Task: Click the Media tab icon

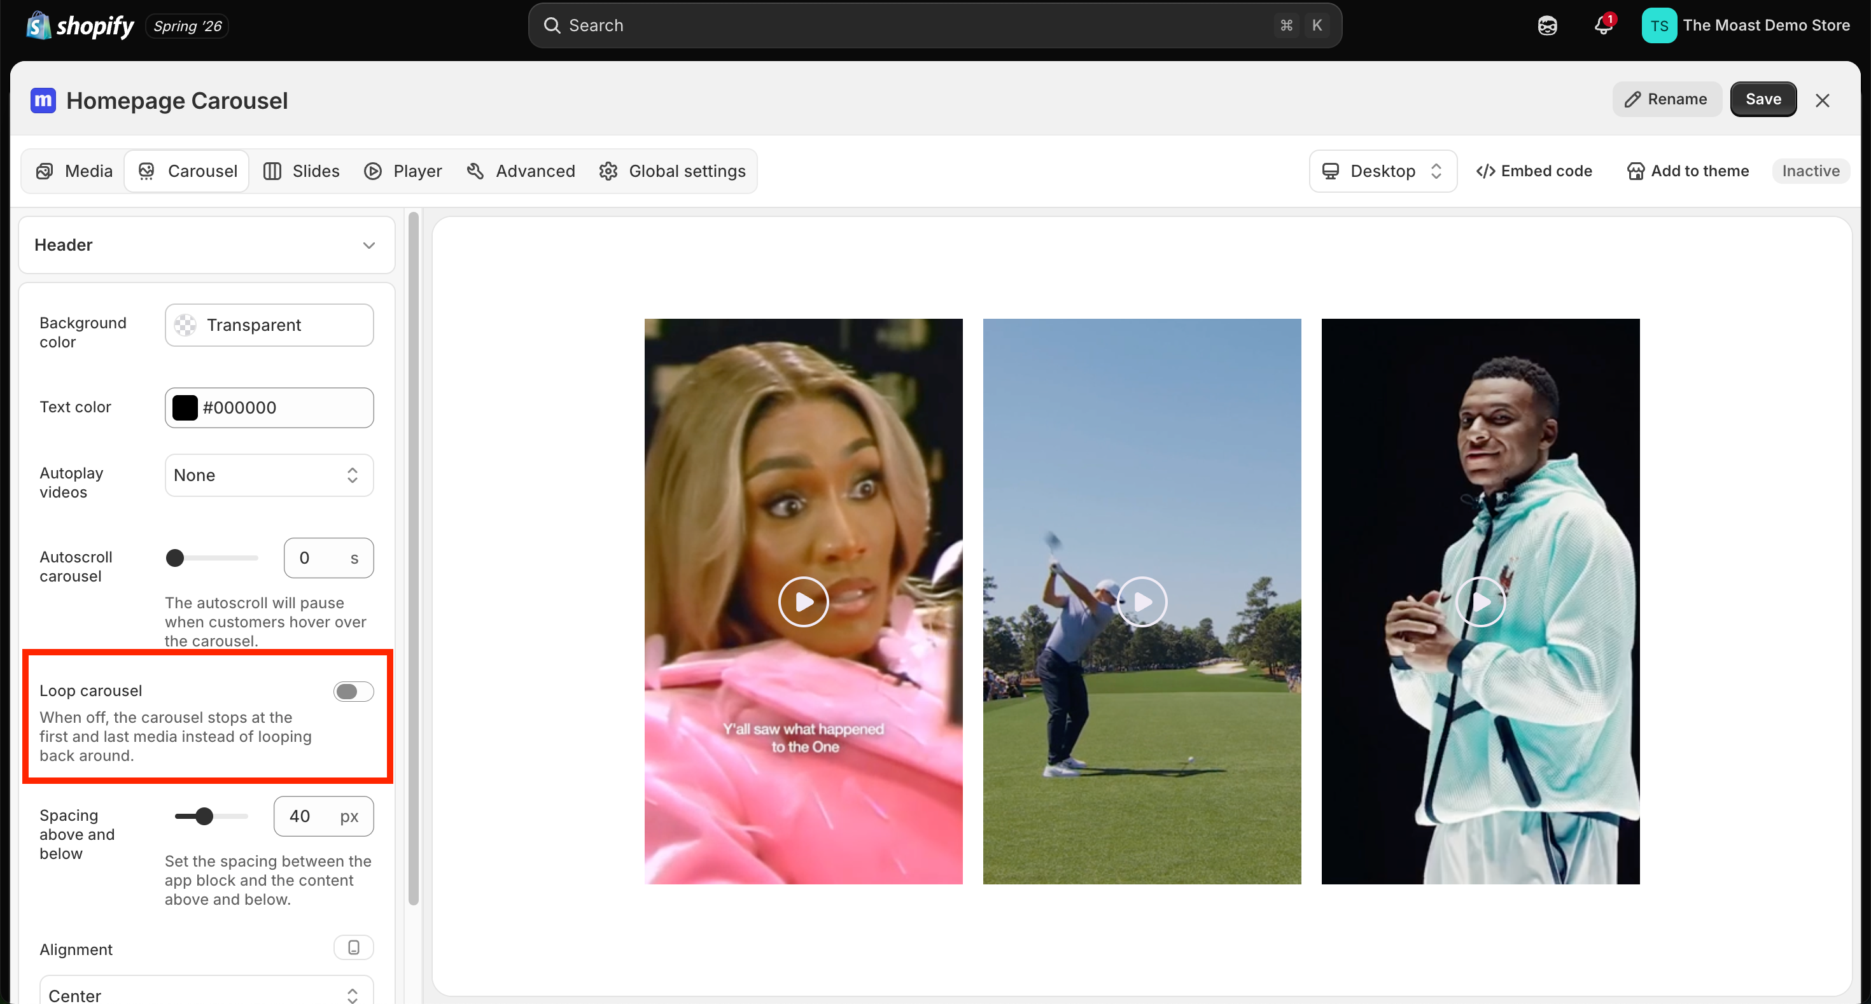Action: [x=45, y=171]
